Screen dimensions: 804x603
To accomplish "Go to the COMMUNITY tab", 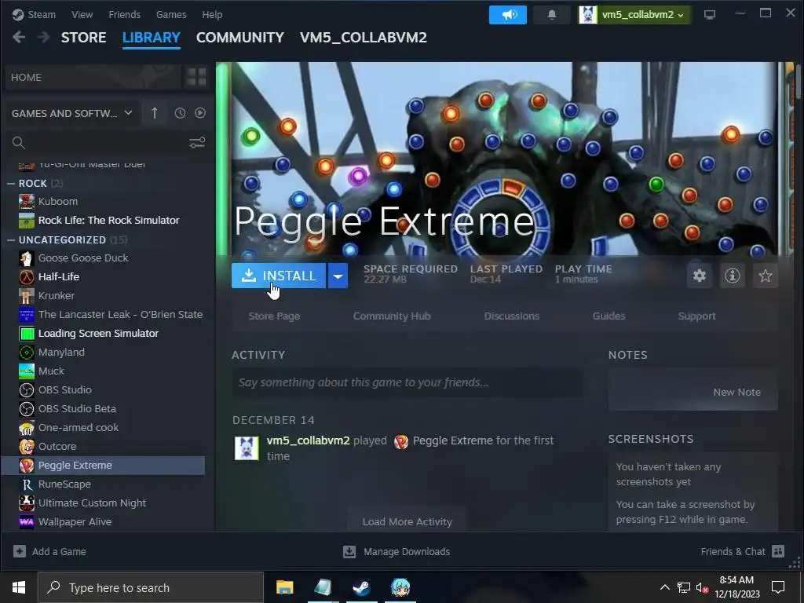I will click(x=240, y=38).
